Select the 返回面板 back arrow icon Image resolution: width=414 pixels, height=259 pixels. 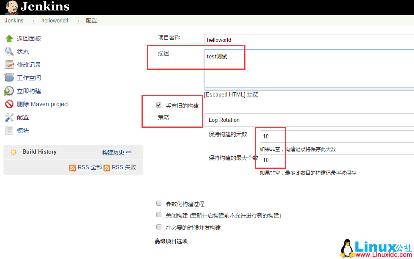coord(9,38)
